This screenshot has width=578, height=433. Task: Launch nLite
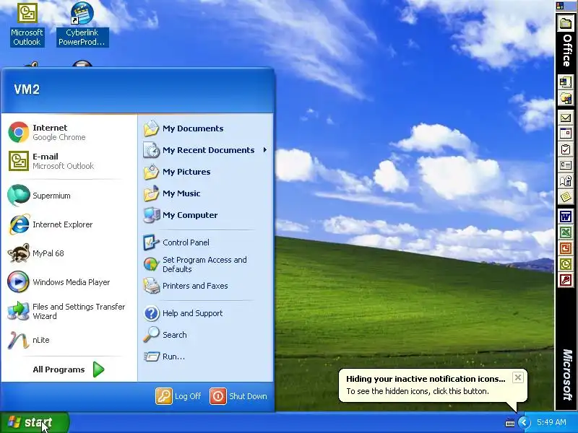click(69, 340)
